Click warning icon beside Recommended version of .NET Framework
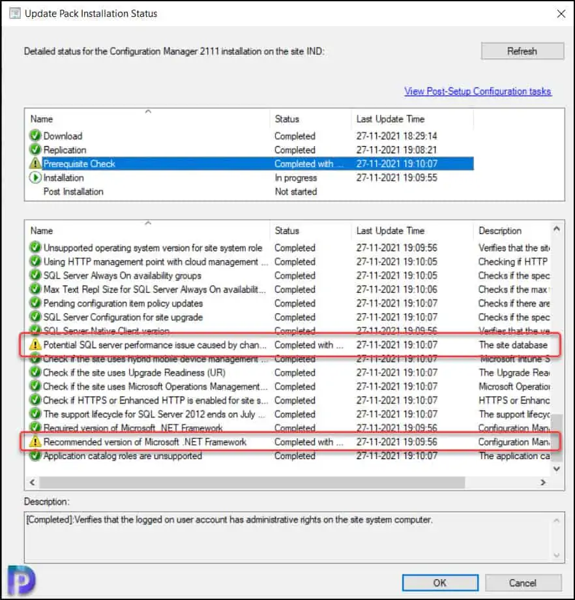This screenshot has height=600, width=575. (35, 442)
